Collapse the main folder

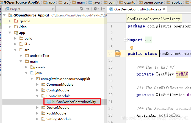[x=21, y=62]
